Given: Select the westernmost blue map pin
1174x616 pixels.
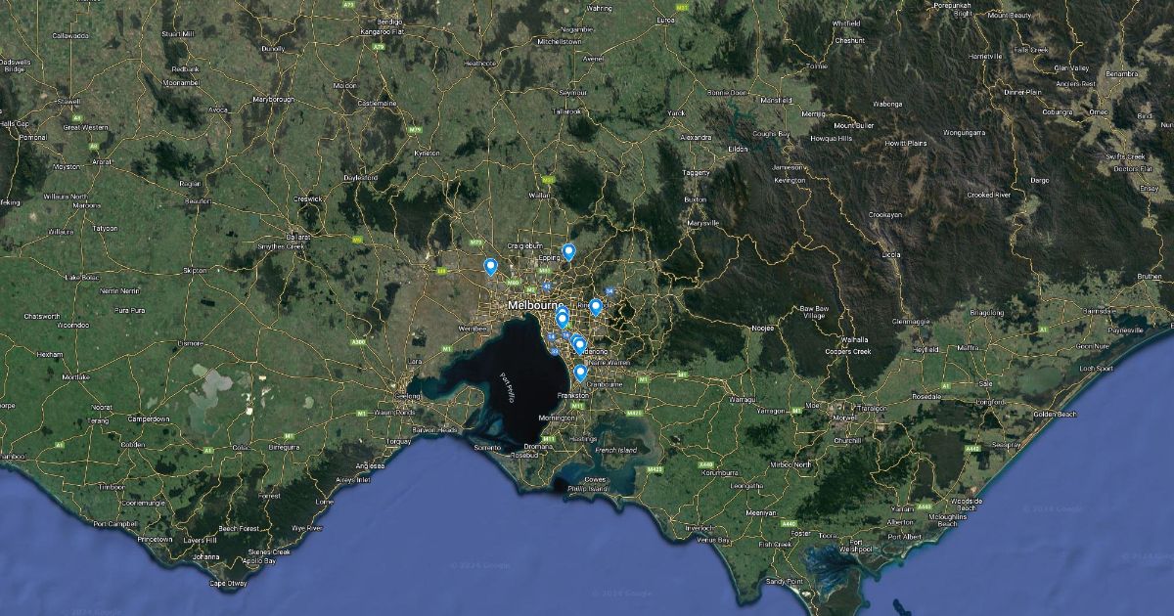Looking at the screenshot, I should click(490, 266).
